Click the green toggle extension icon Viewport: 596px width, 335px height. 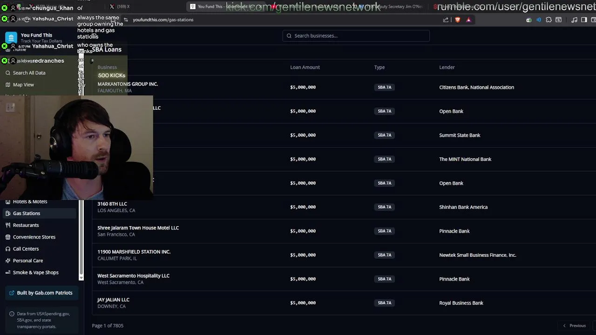[x=529, y=20]
